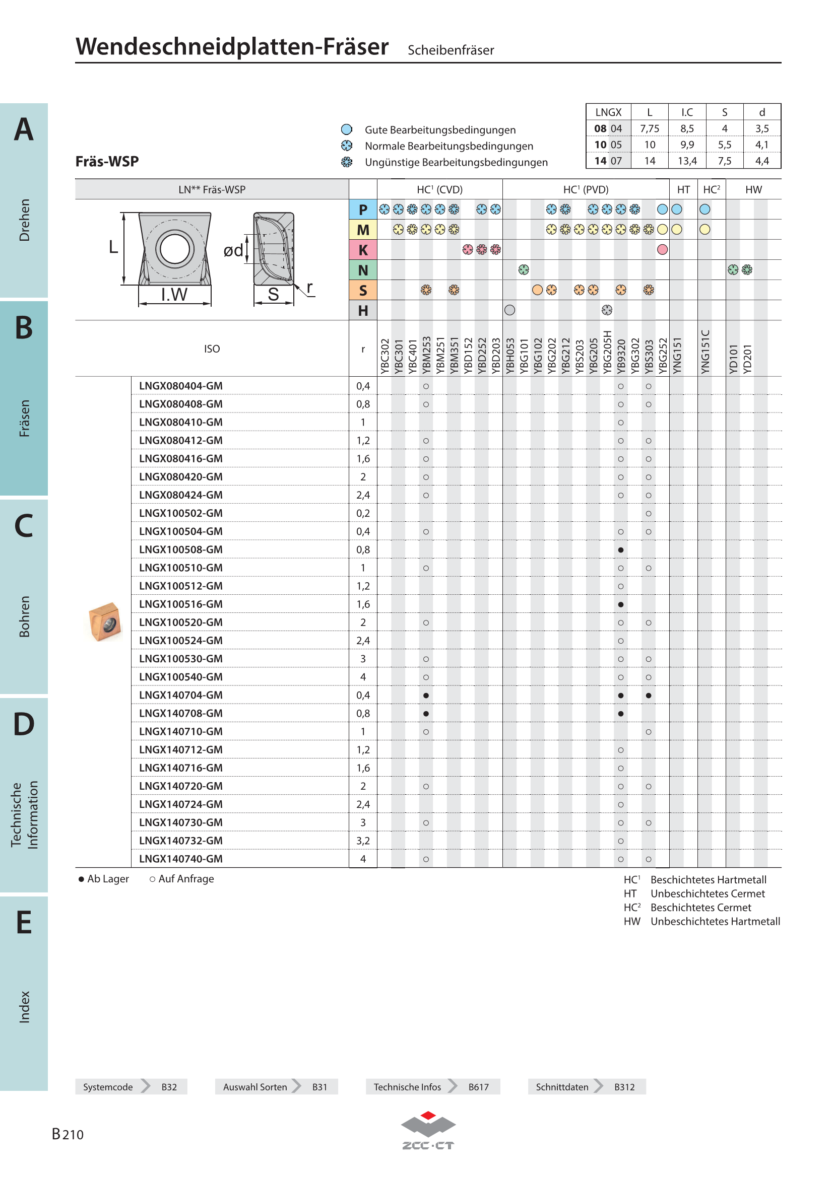The image size is (833, 1178).
Task: Select the YBM253 circle for LNGX080404-GM
Action: [425, 386]
